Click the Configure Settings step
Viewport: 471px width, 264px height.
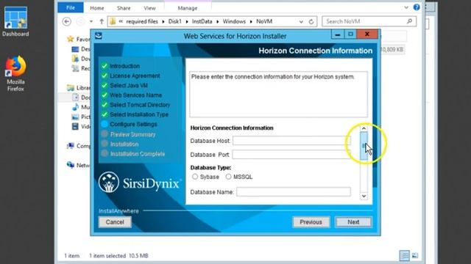133,124
